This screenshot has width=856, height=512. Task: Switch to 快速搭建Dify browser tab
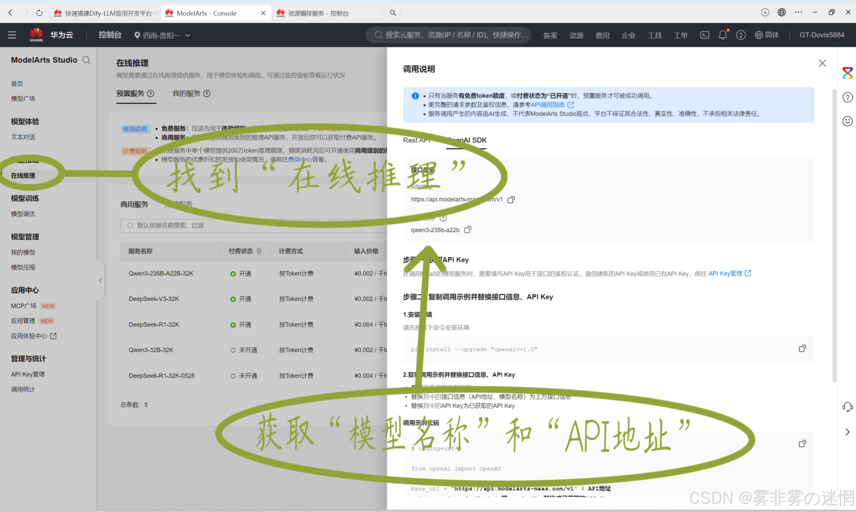pyautogui.click(x=105, y=13)
